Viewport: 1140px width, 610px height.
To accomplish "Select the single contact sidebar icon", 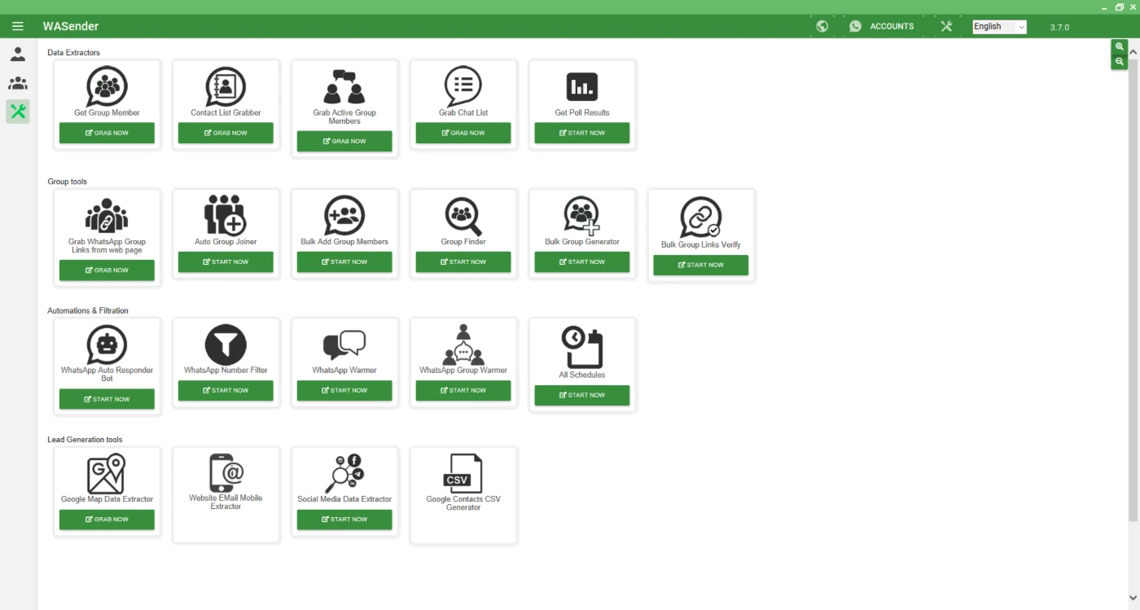I will (18, 55).
